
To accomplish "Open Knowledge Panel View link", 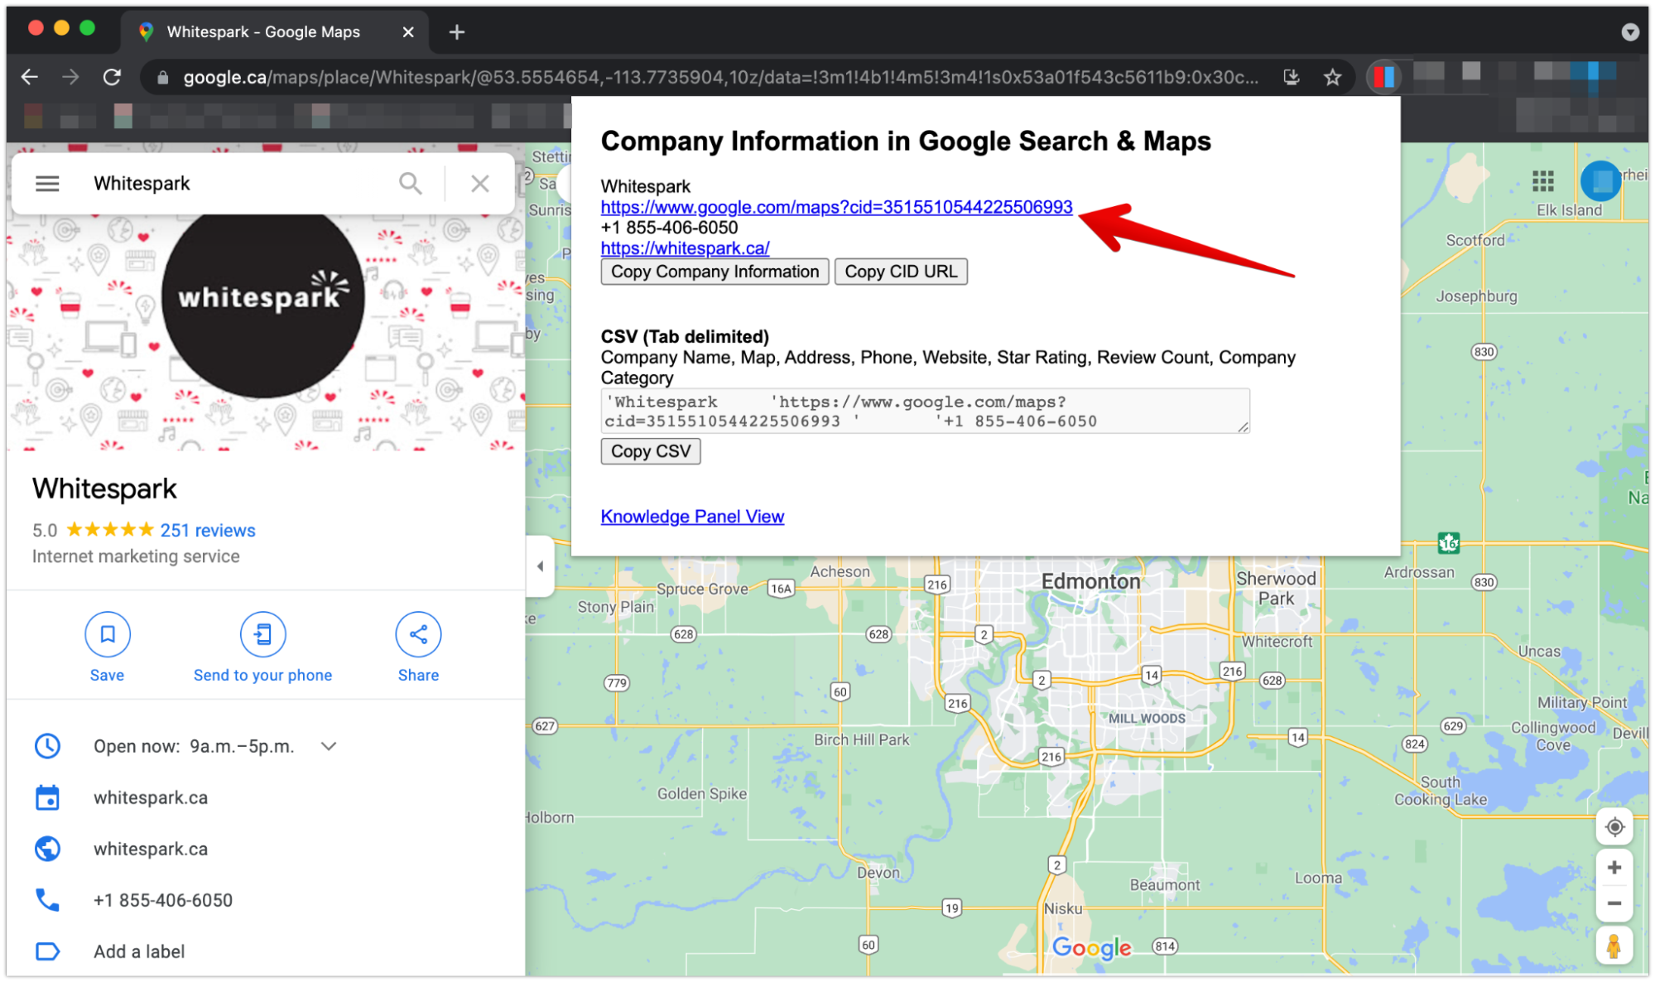I will click(692, 517).
